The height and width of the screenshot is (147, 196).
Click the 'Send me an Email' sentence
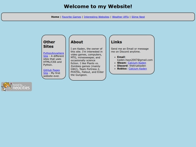[130, 50]
